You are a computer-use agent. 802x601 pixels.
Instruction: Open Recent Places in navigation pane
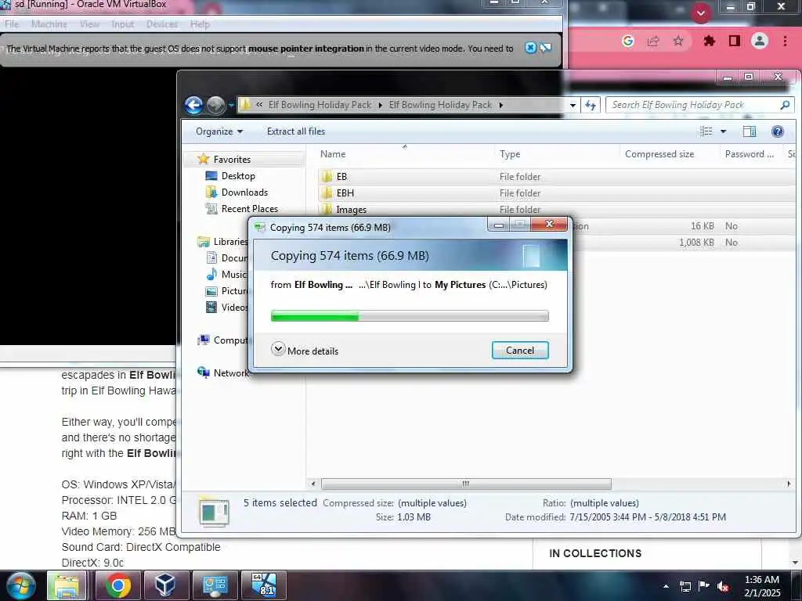(250, 208)
